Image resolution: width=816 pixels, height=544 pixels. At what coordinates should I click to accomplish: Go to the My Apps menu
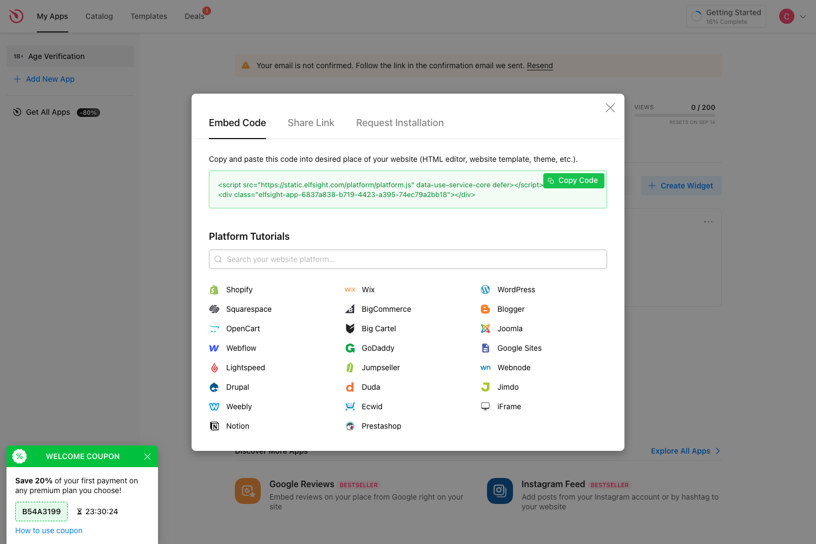pyautogui.click(x=52, y=16)
